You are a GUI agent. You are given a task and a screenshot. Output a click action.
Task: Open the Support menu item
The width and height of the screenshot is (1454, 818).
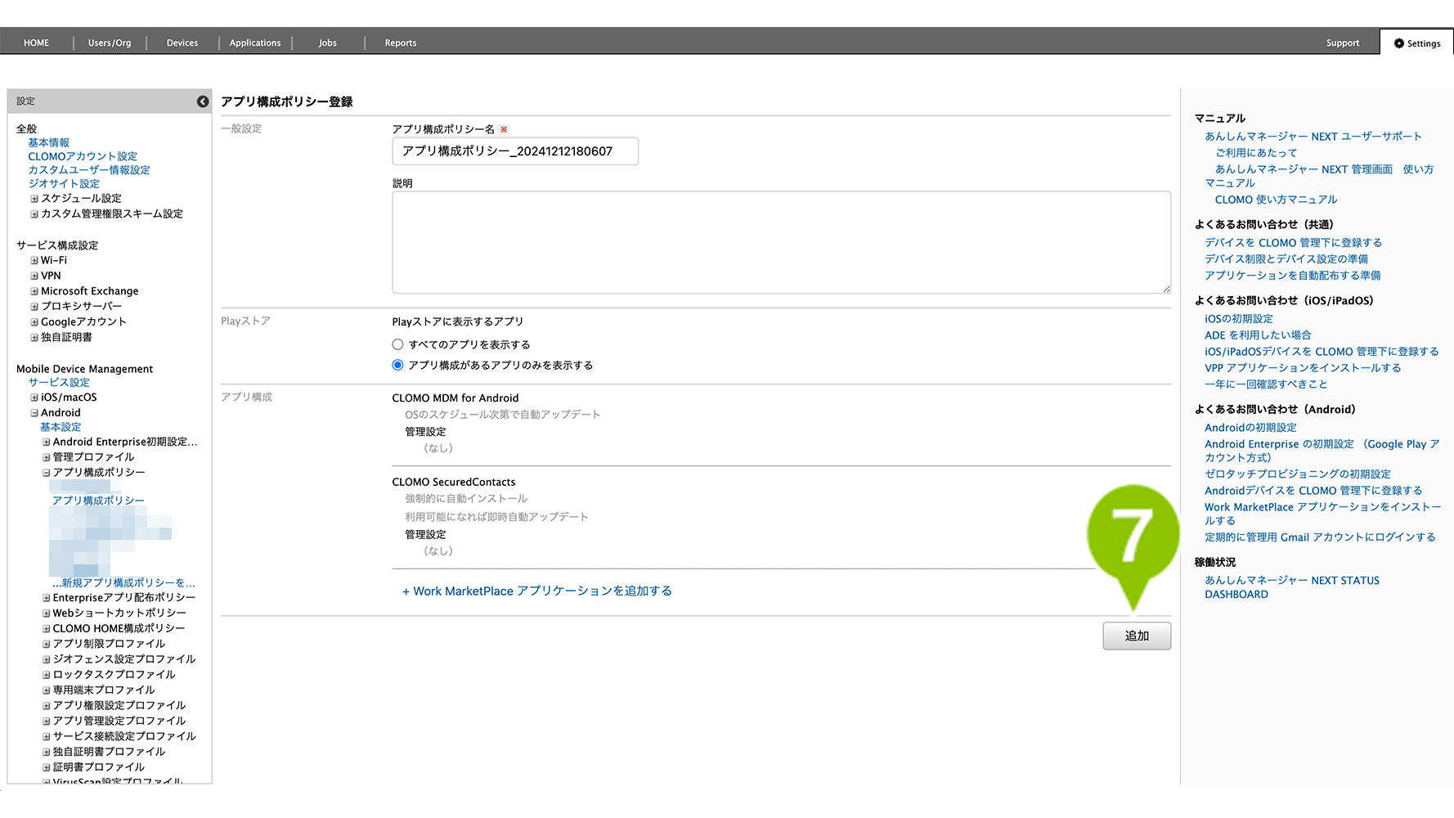tap(1343, 43)
